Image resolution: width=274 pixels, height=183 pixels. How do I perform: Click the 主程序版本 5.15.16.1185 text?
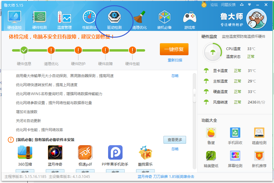pyautogui.click(x=26, y=177)
